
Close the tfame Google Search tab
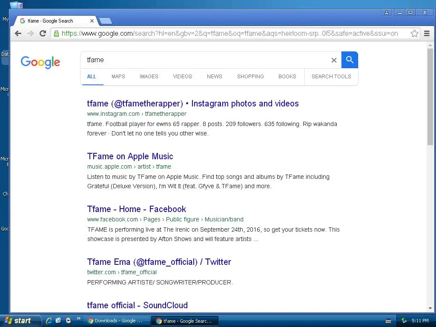pyautogui.click(x=92, y=21)
